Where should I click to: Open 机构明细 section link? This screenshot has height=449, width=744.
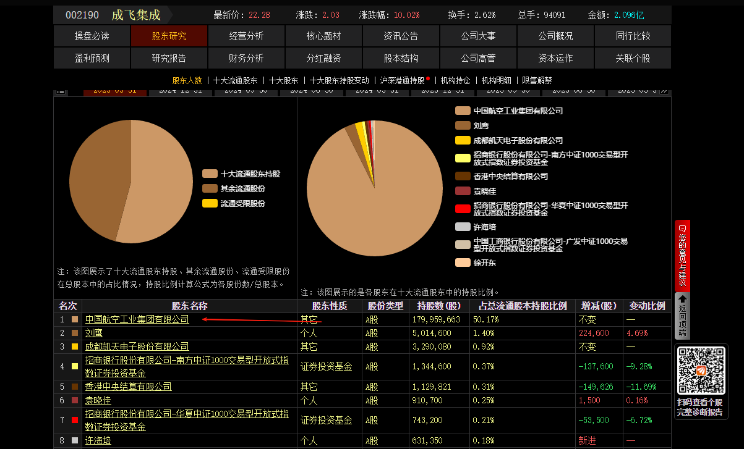click(x=496, y=80)
